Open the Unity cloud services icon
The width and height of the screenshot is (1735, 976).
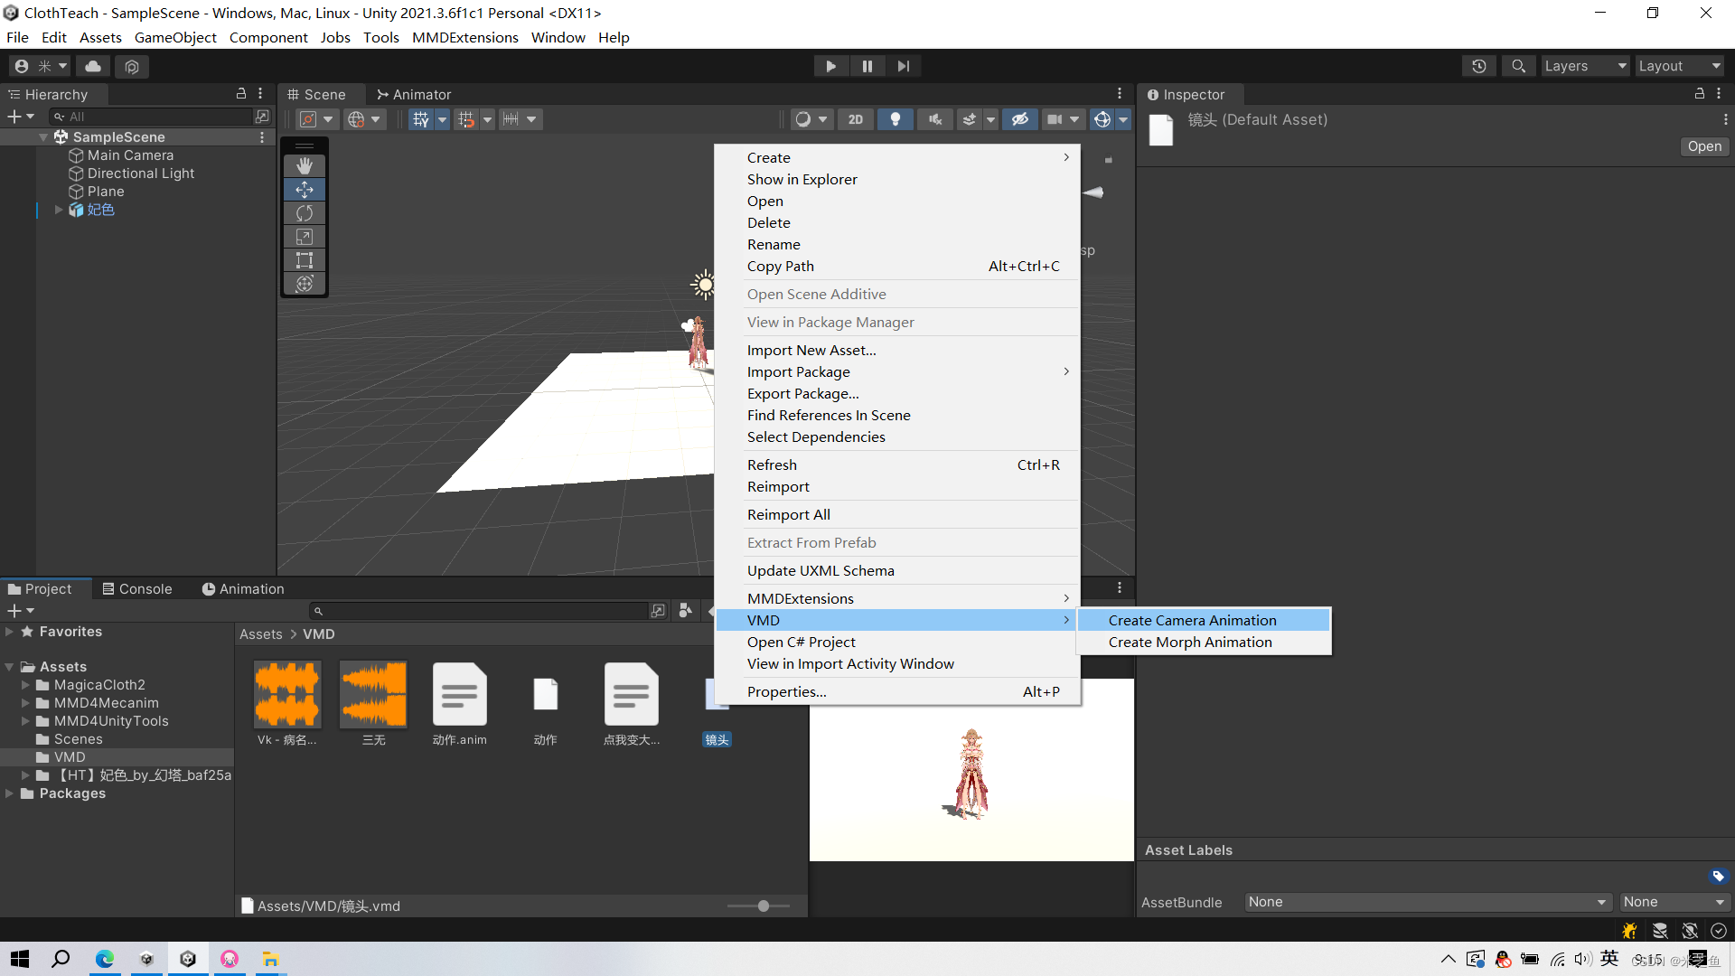pyautogui.click(x=93, y=66)
